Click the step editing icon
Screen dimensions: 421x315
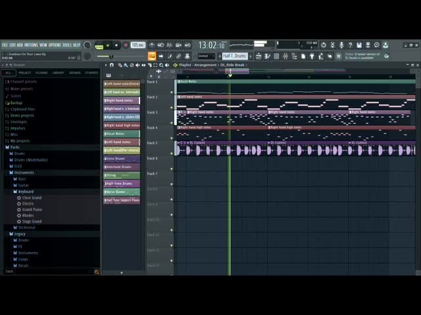click(x=170, y=56)
